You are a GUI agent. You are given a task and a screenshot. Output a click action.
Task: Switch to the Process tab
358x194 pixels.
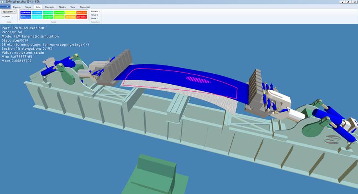point(17,7)
